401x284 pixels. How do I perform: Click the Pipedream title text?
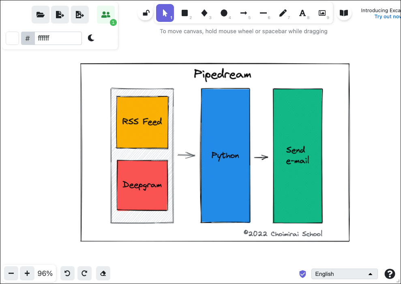click(223, 75)
